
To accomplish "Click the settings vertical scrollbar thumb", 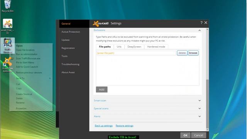I will coord(207,104).
